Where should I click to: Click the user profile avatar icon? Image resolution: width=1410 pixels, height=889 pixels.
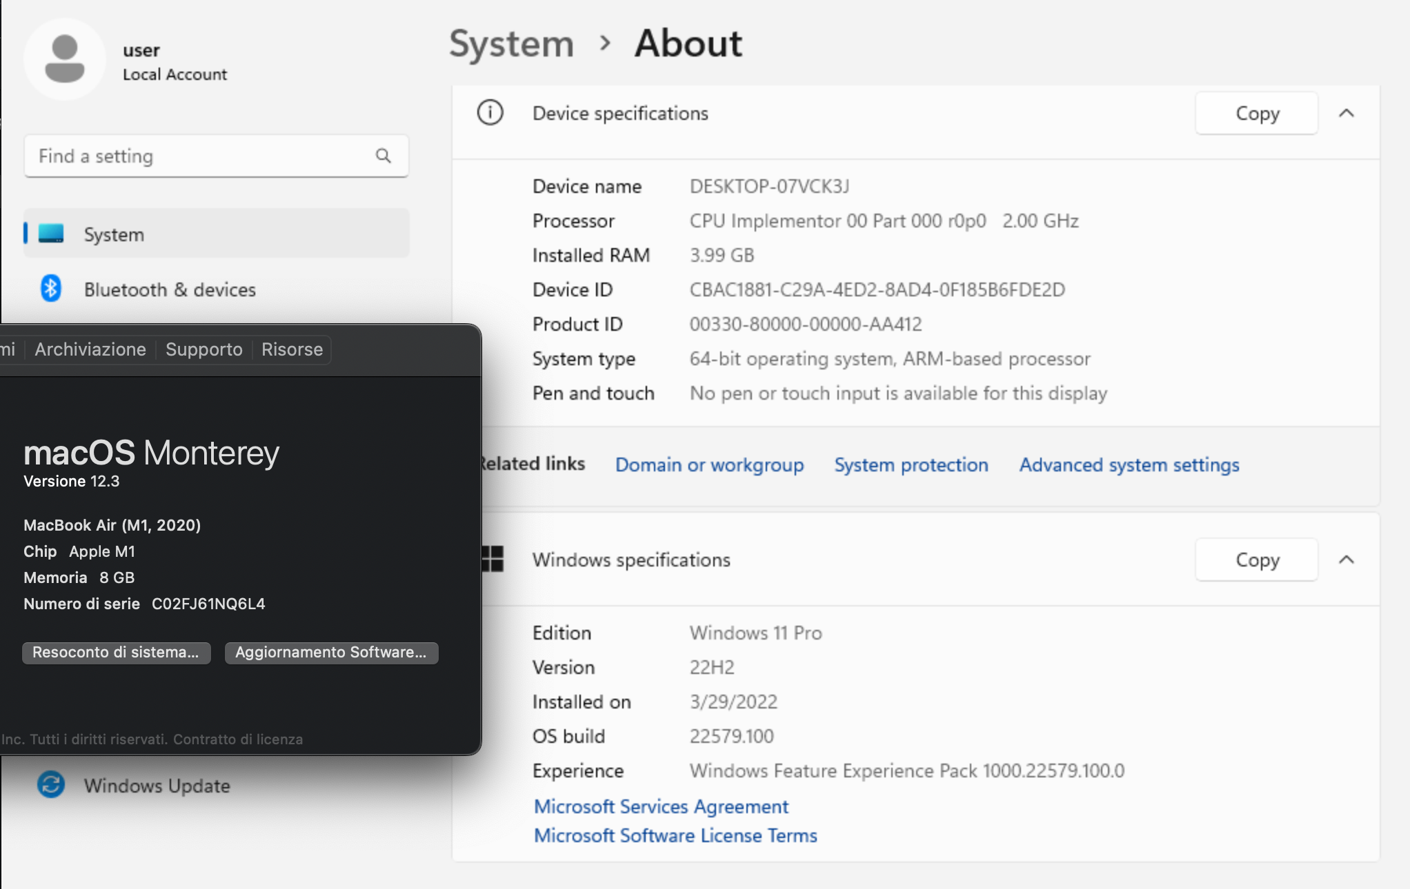[x=65, y=59]
